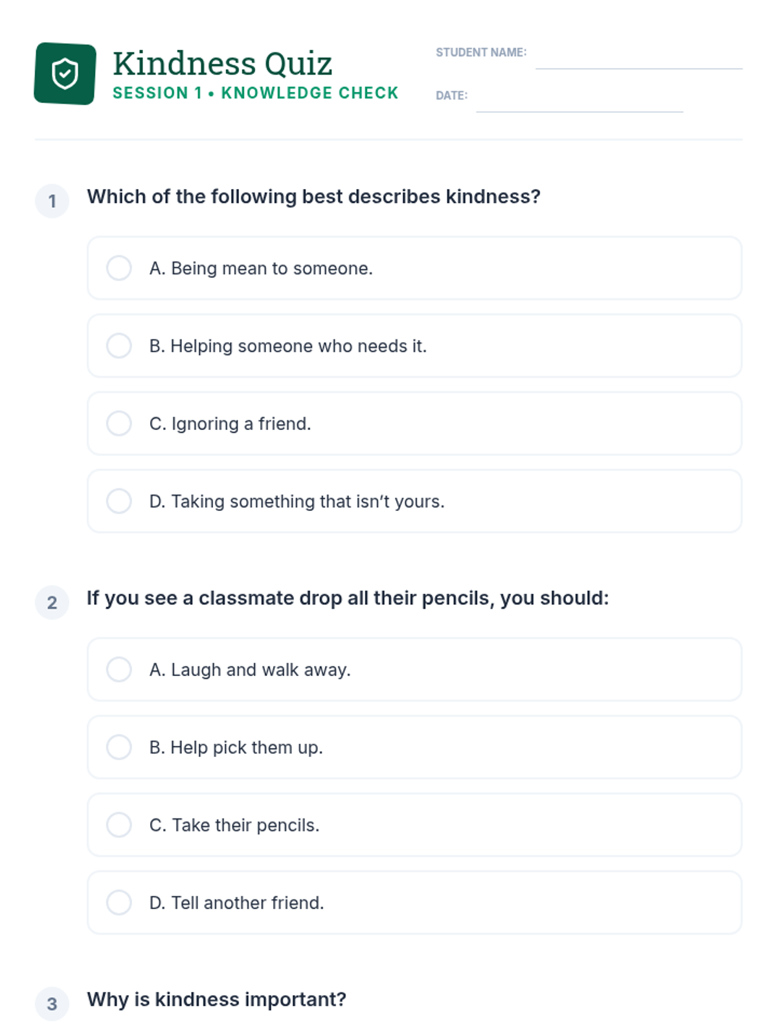
Task: Click the green shield logo icon
Action: pos(65,73)
